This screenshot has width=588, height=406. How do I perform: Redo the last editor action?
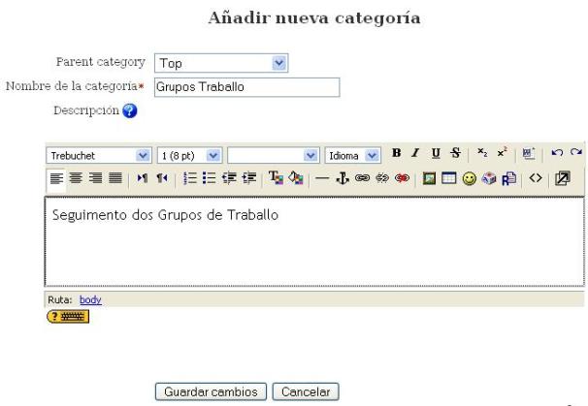(x=576, y=153)
